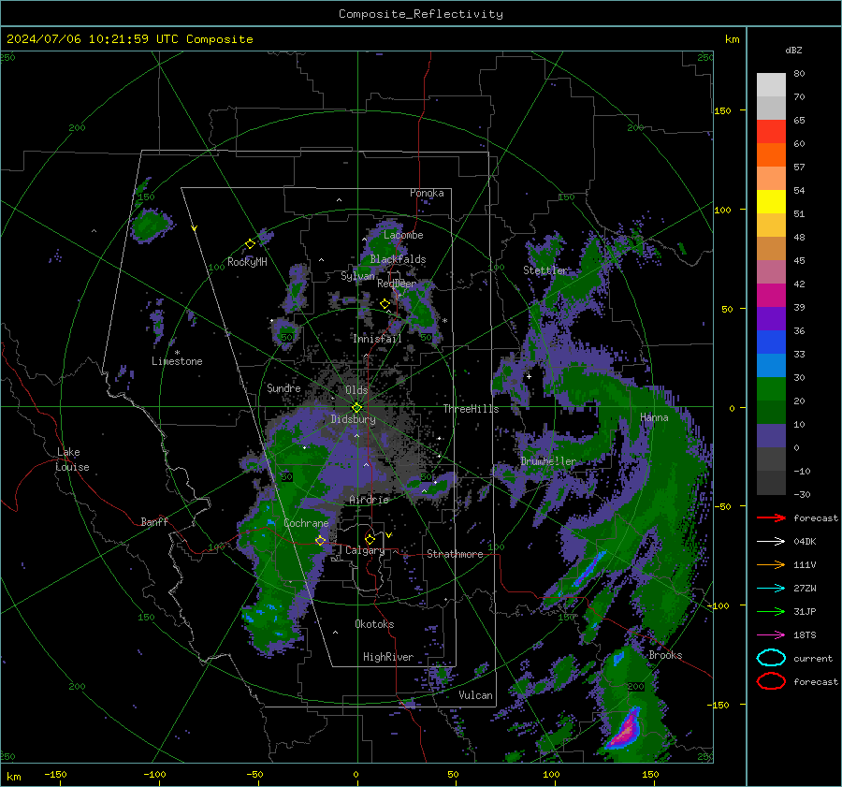Select the bright red dBZ scale swatch
The image size is (842, 787).
pos(771,132)
